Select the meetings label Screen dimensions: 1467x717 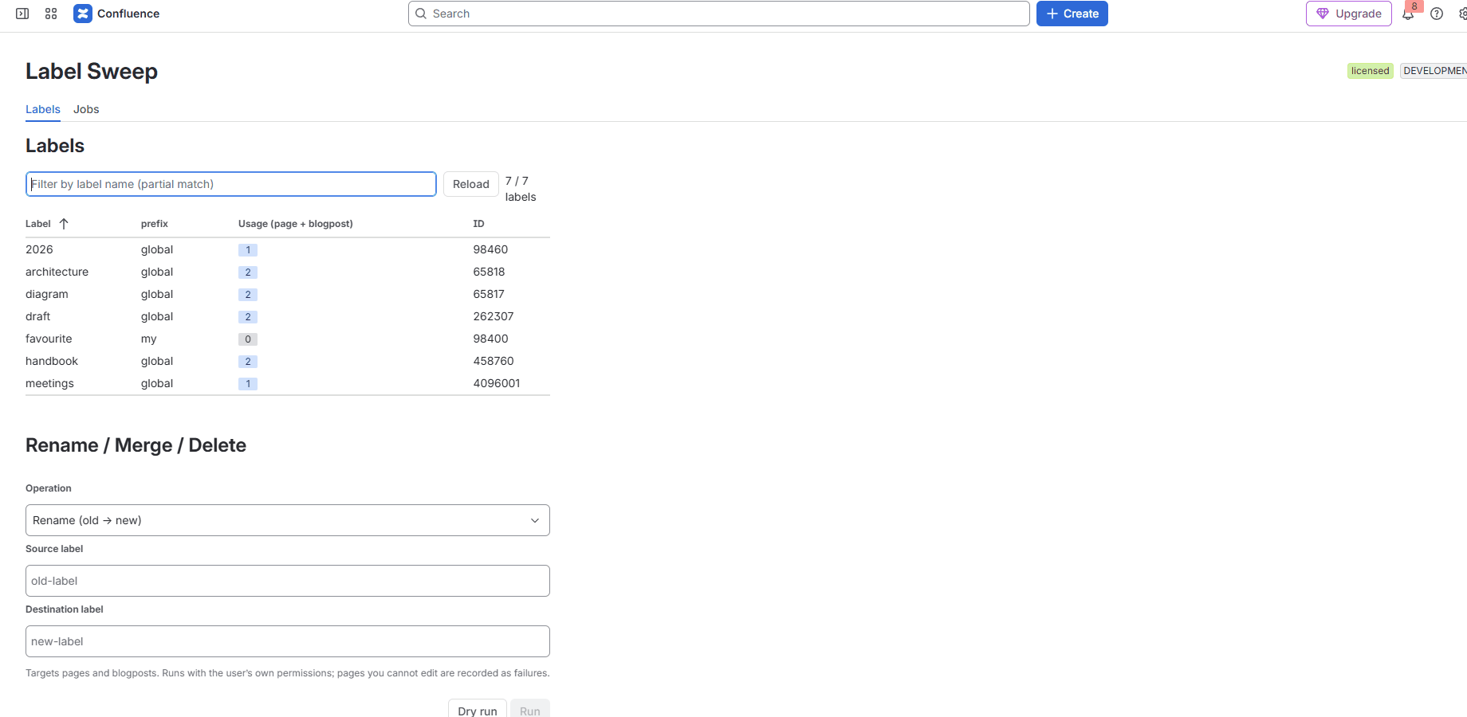click(49, 383)
